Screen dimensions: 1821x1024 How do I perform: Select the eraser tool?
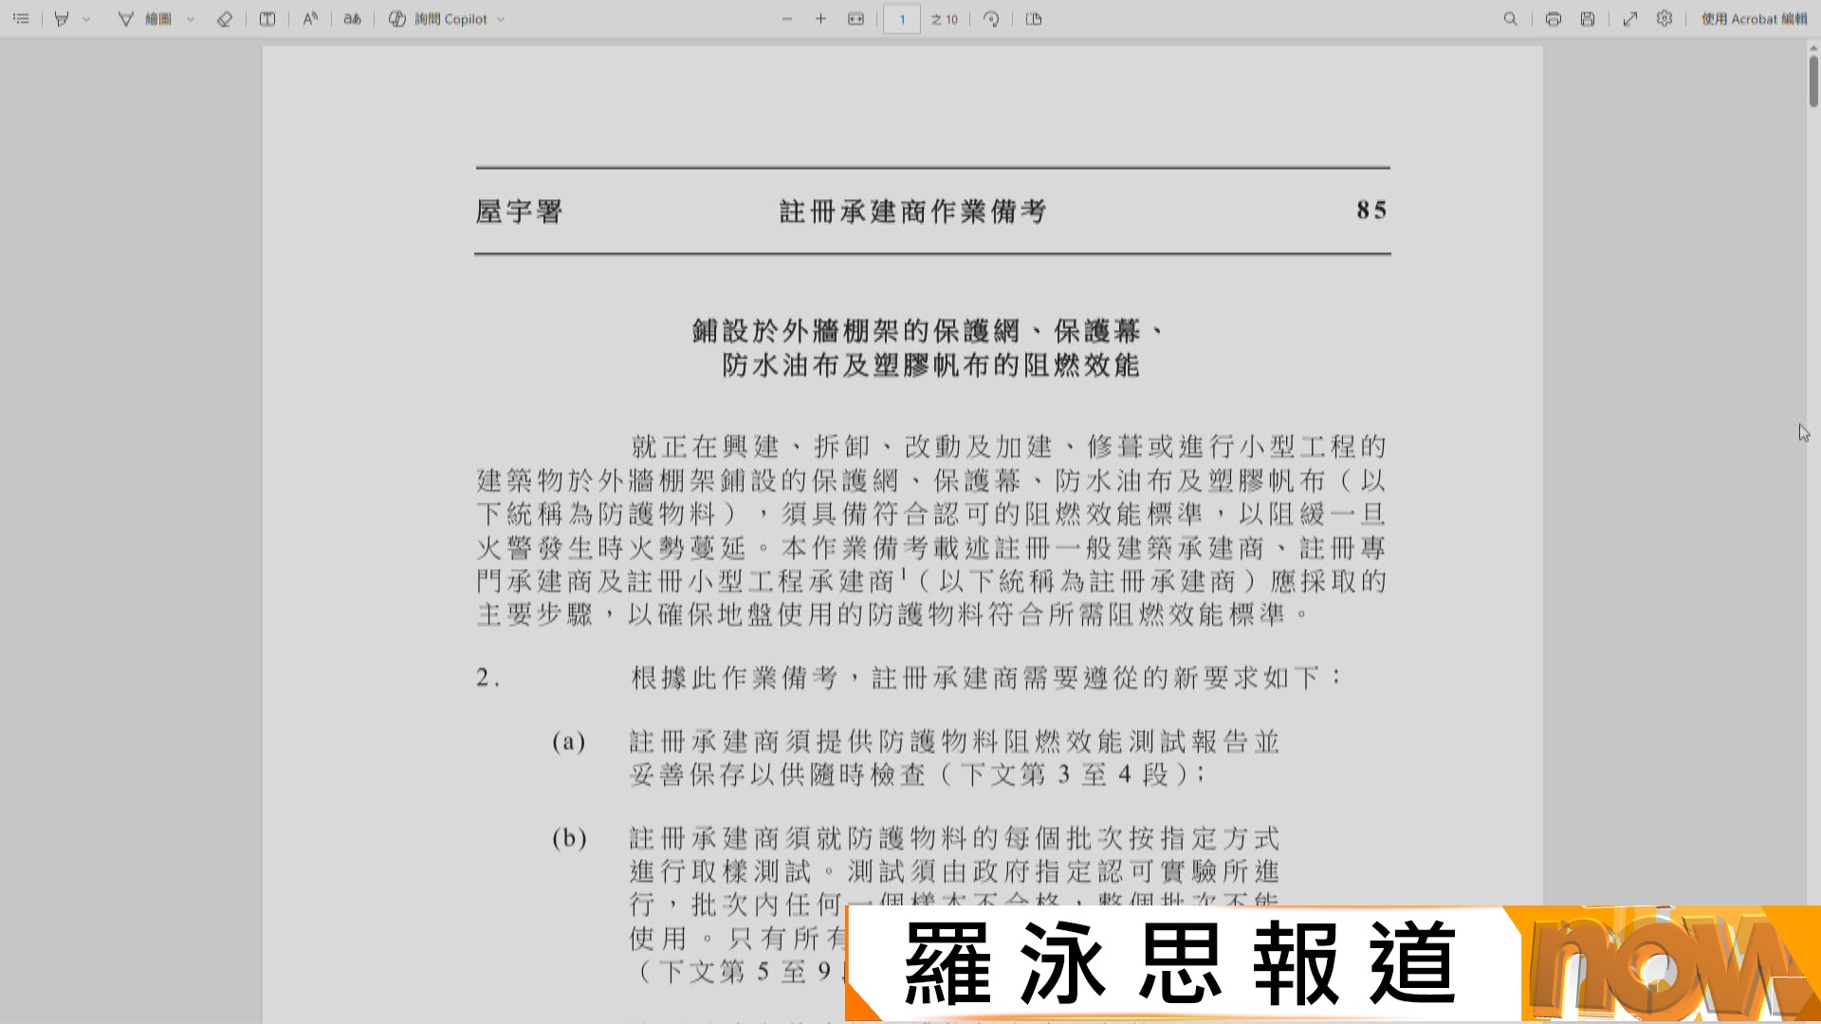pyautogui.click(x=225, y=19)
